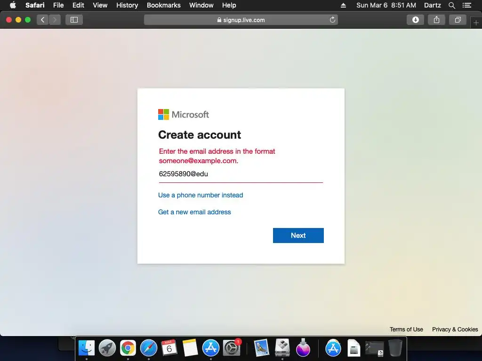Screen dimensions: 482x361
Task: Click the date and time in menu bar
Action: click(x=386, y=5)
